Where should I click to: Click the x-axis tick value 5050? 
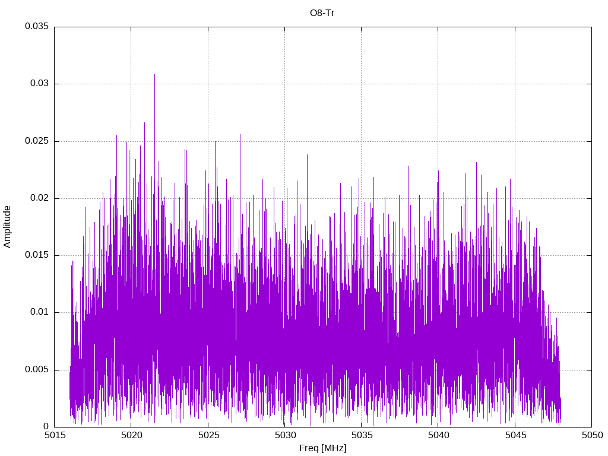[x=592, y=435]
